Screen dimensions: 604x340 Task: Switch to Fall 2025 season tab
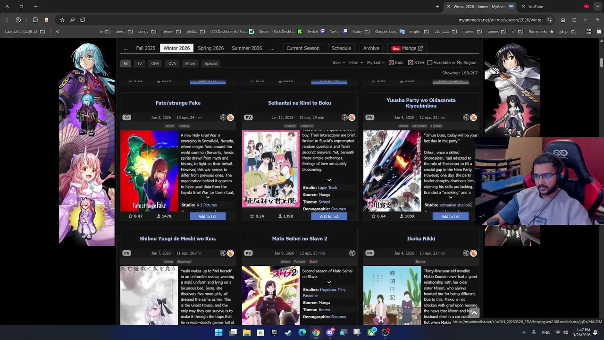[145, 48]
